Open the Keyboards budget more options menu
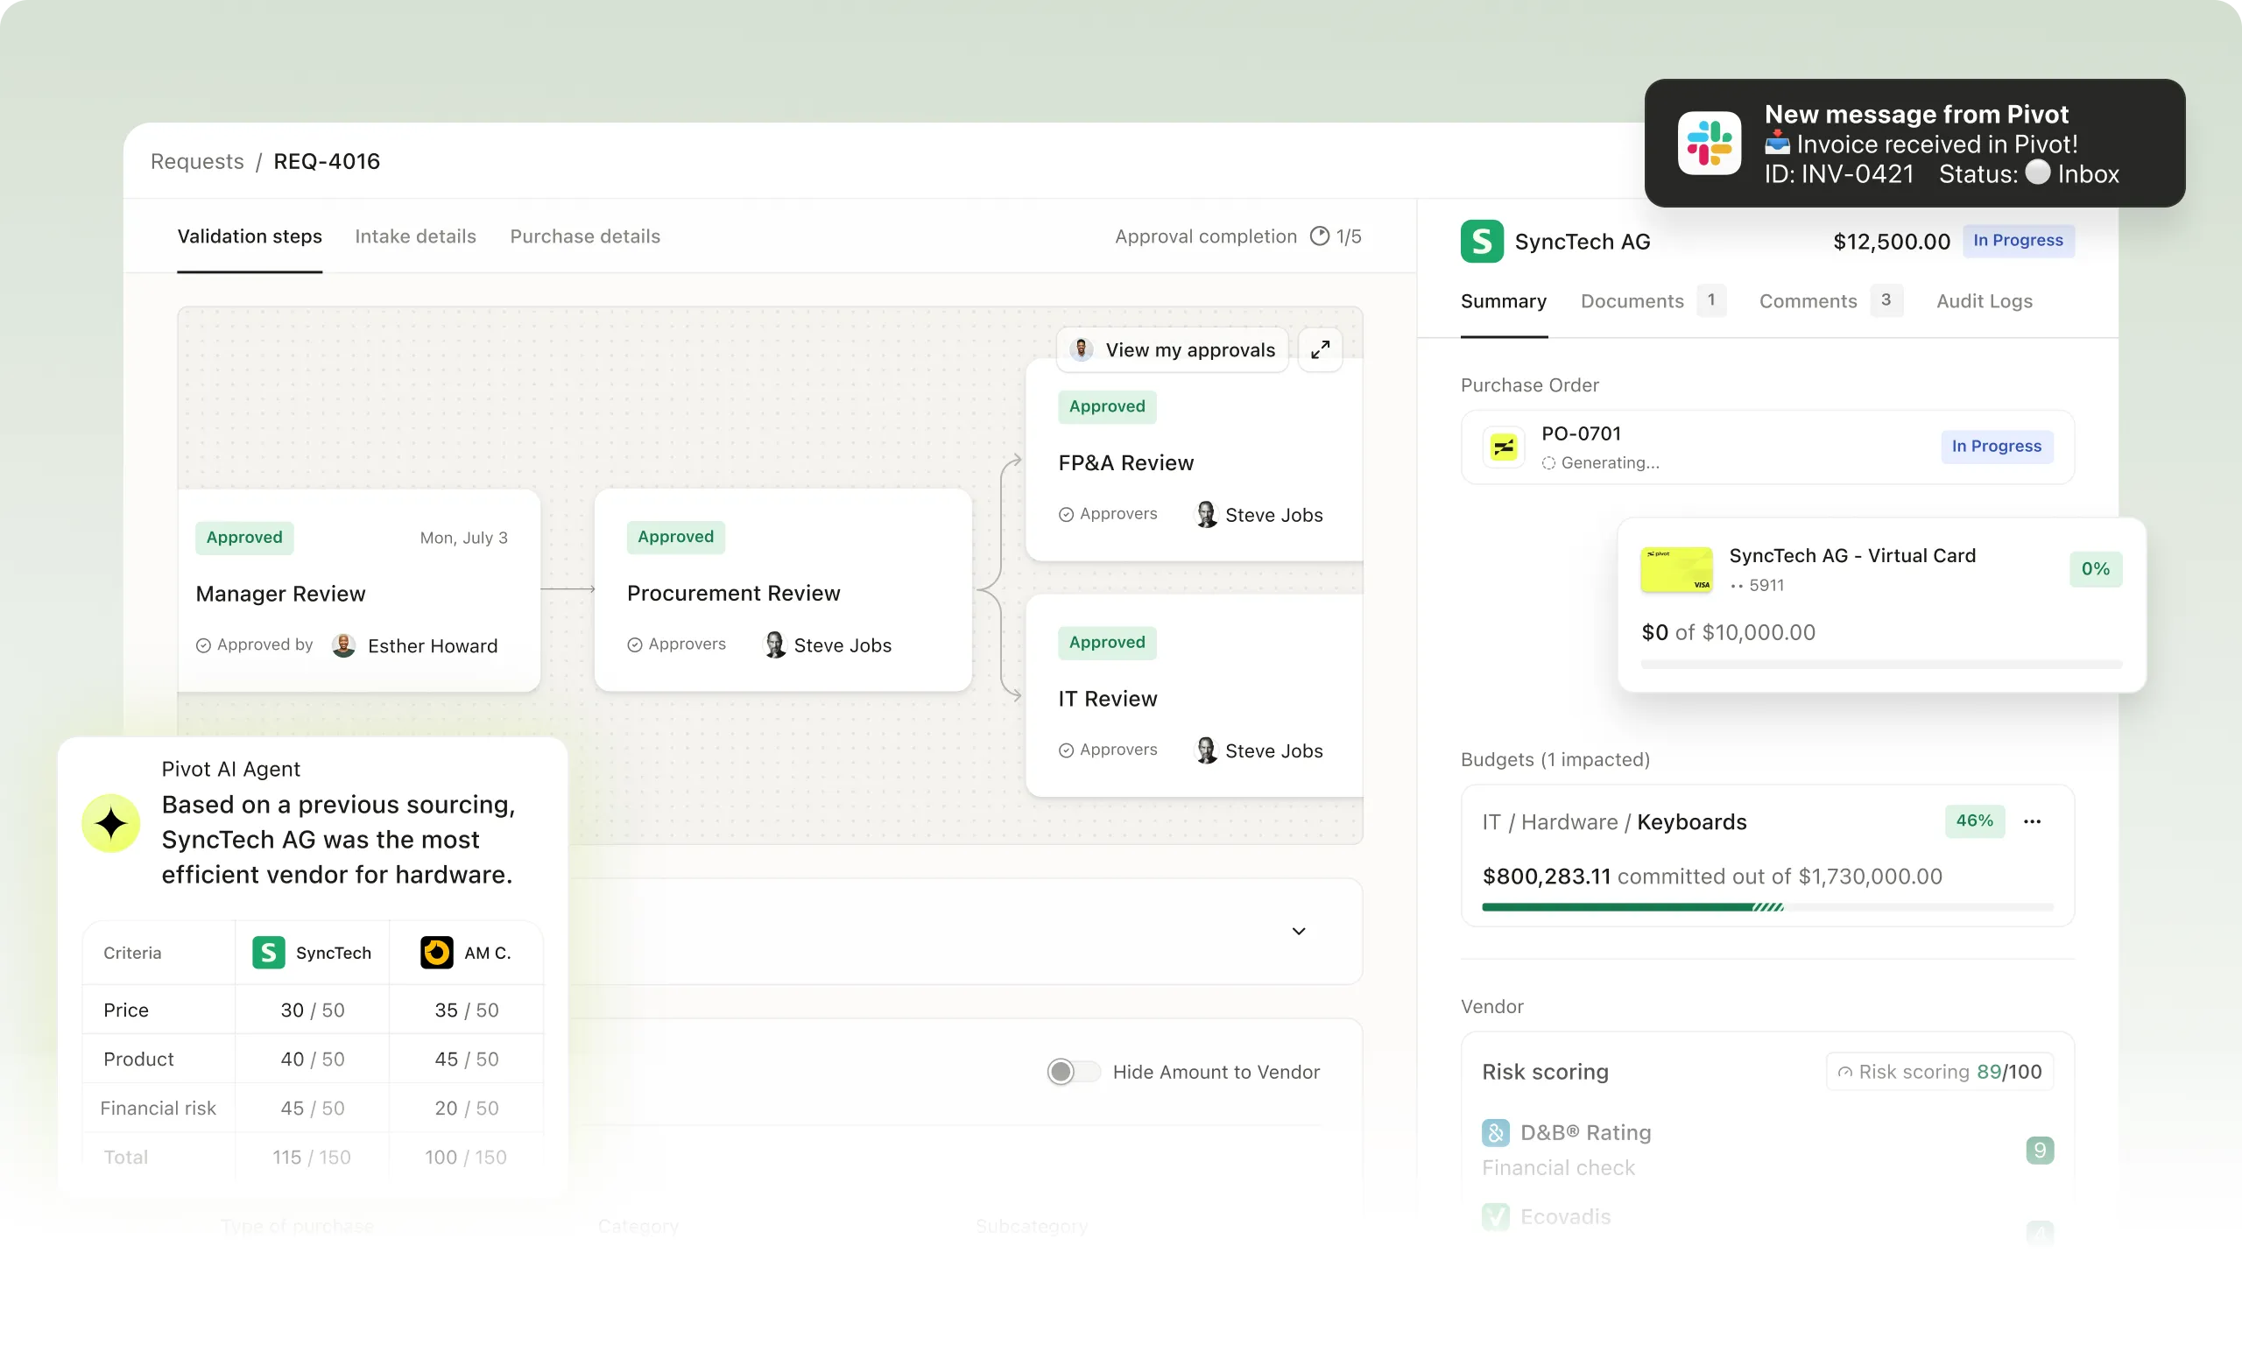 point(2032,821)
